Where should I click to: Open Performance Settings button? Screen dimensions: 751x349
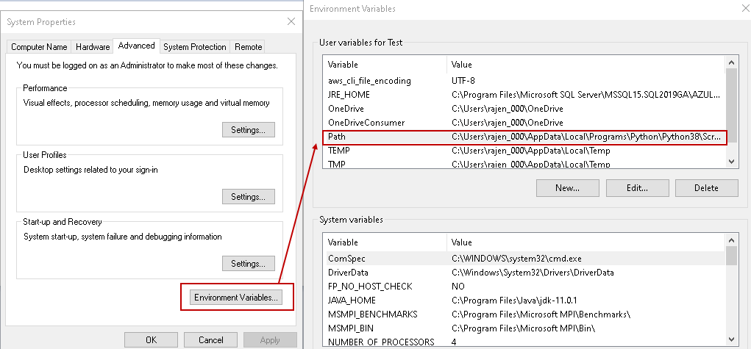point(248,130)
